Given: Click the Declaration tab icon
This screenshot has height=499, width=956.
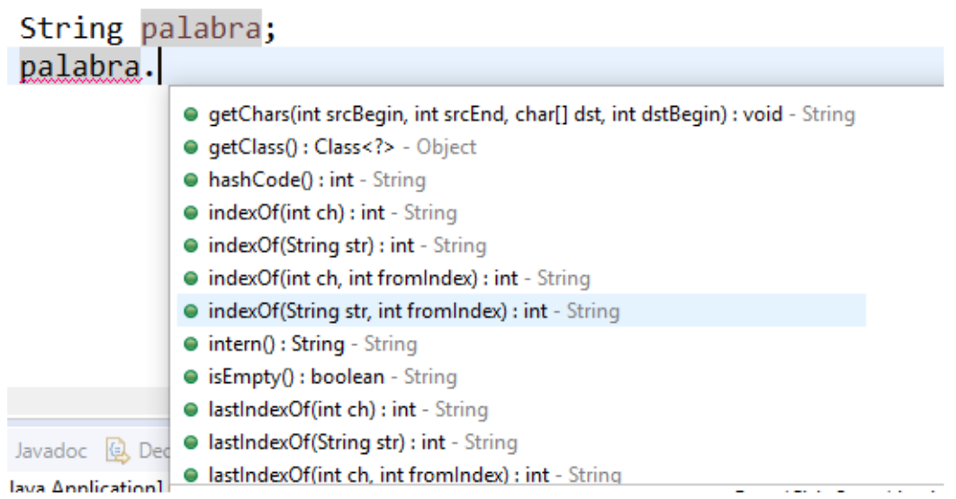Looking at the screenshot, I should pos(117,449).
